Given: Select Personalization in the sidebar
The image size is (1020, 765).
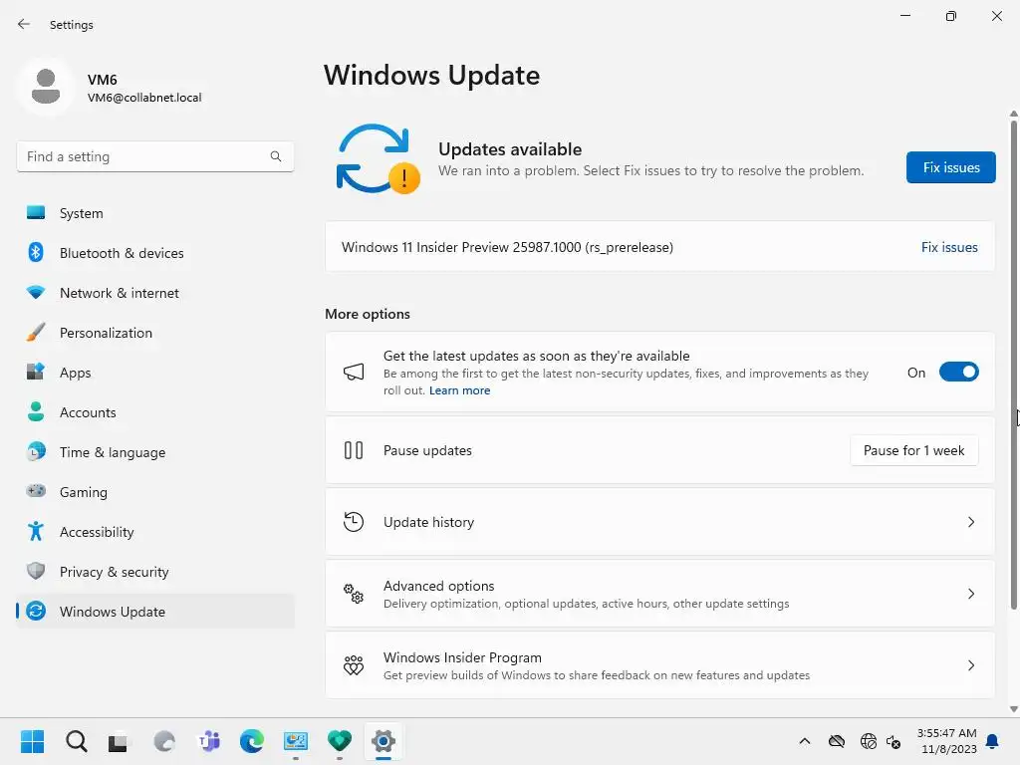Looking at the screenshot, I should (x=154, y=333).
